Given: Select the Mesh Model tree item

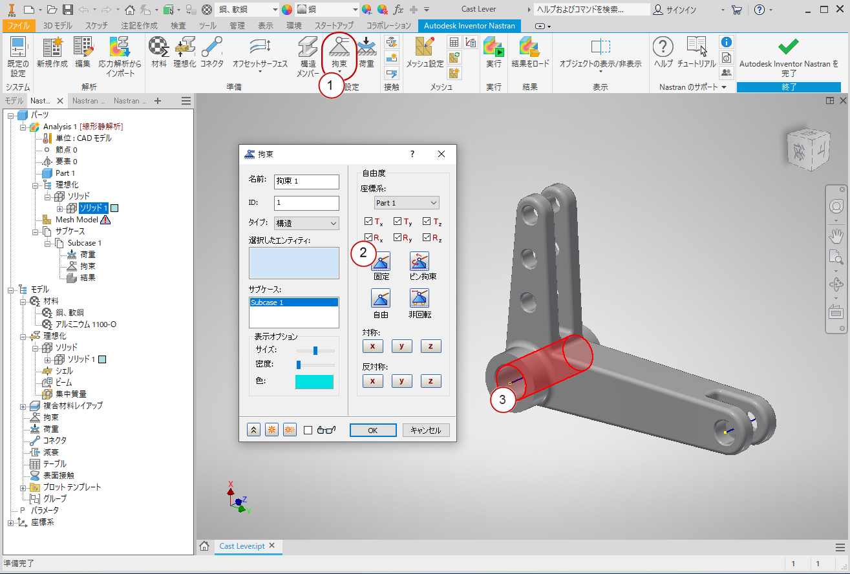Looking at the screenshot, I should pos(76,220).
